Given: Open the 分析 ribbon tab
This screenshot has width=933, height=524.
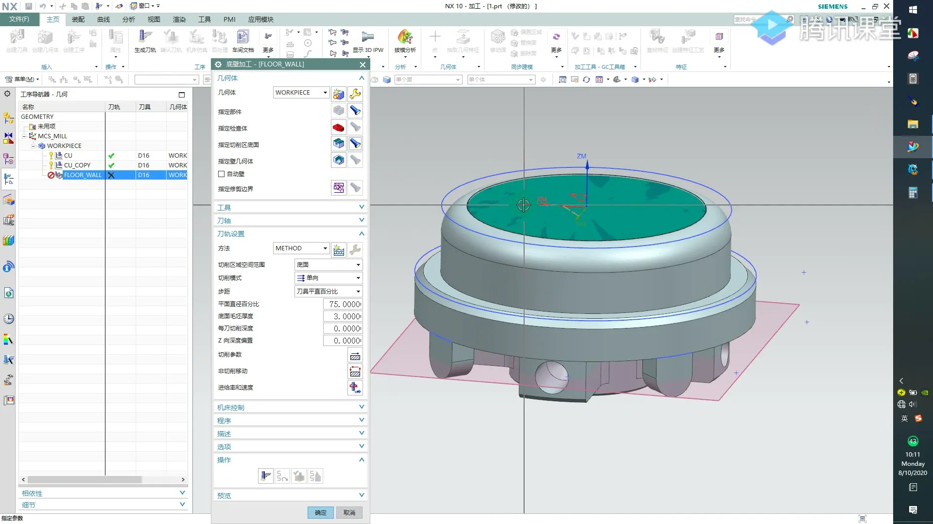Looking at the screenshot, I should point(128,19).
